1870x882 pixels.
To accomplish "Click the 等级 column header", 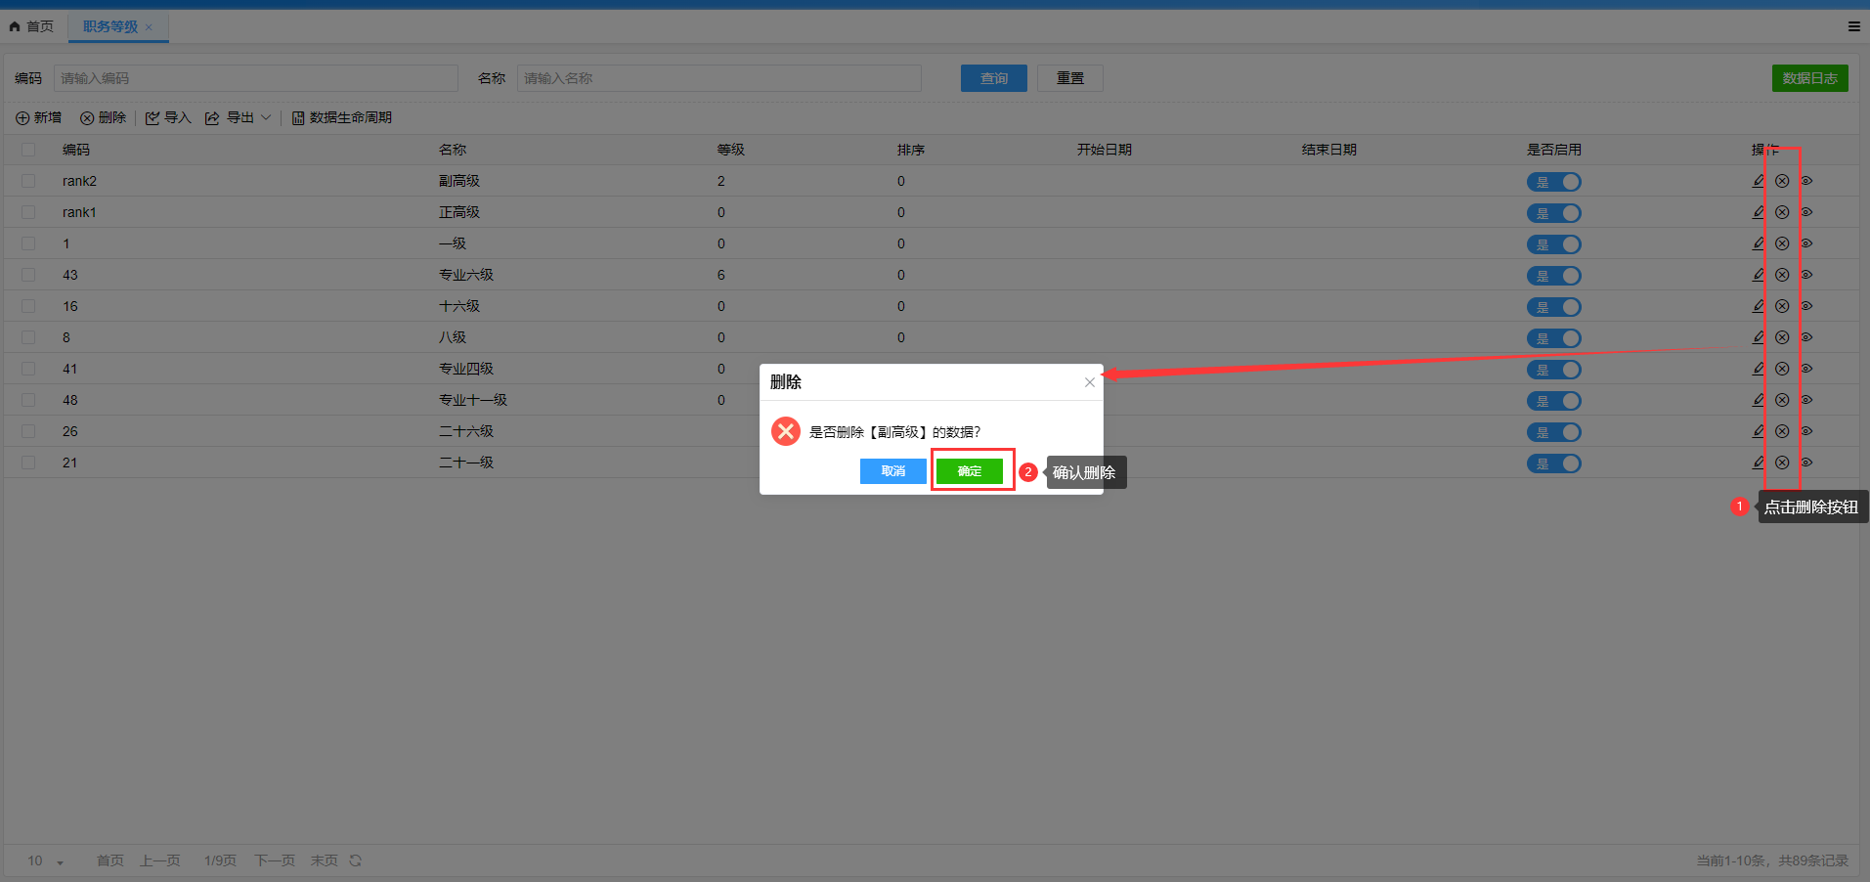I will click(731, 150).
